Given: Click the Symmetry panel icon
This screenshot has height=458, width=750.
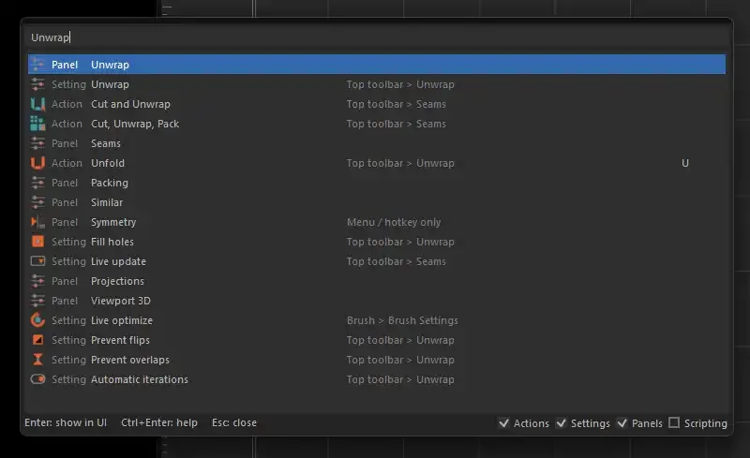Looking at the screenshot, I should point(37,222).
